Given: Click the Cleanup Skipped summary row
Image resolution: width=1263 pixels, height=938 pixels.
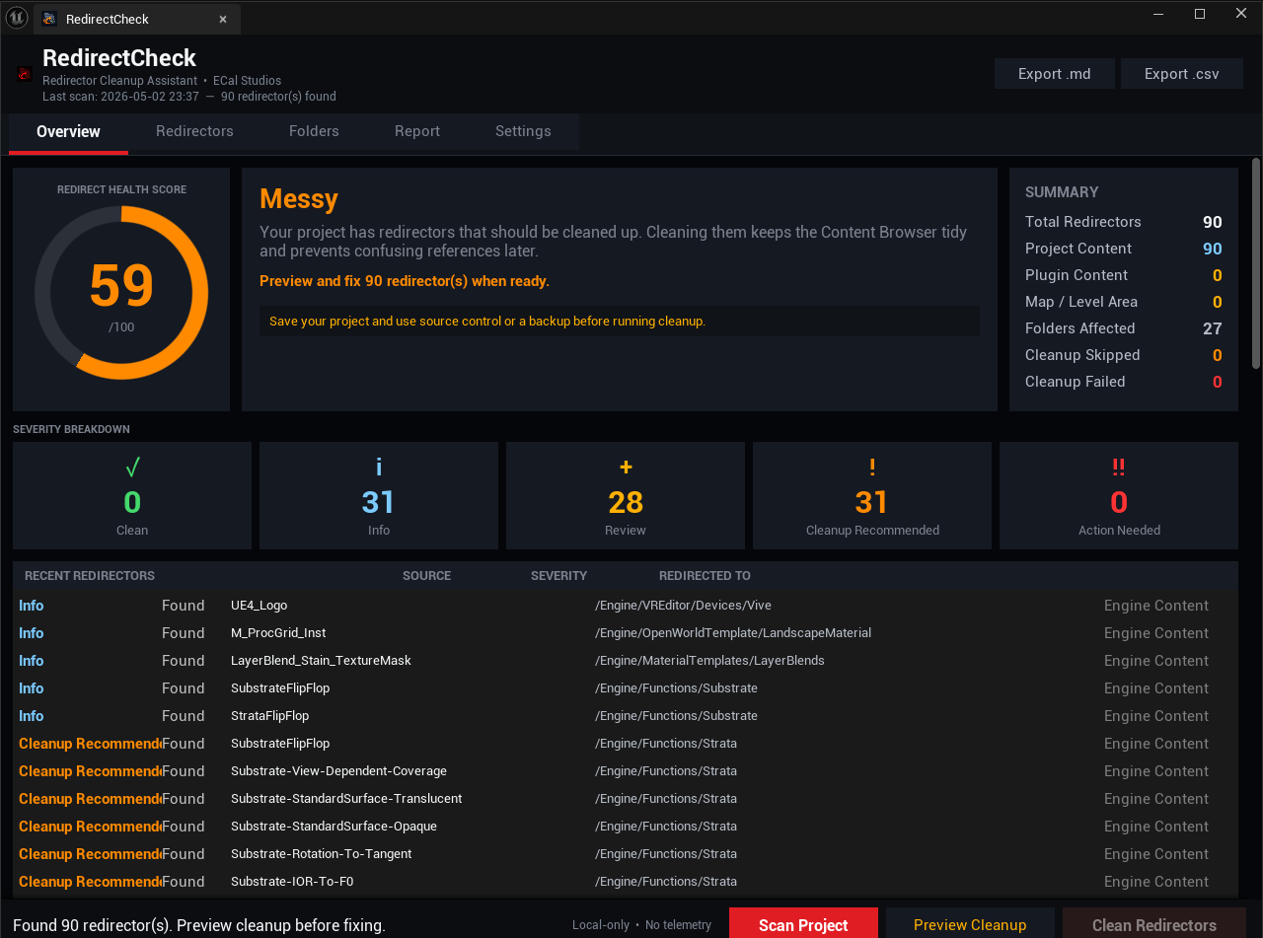Looking at the screenshot, I should [1124, 355].
